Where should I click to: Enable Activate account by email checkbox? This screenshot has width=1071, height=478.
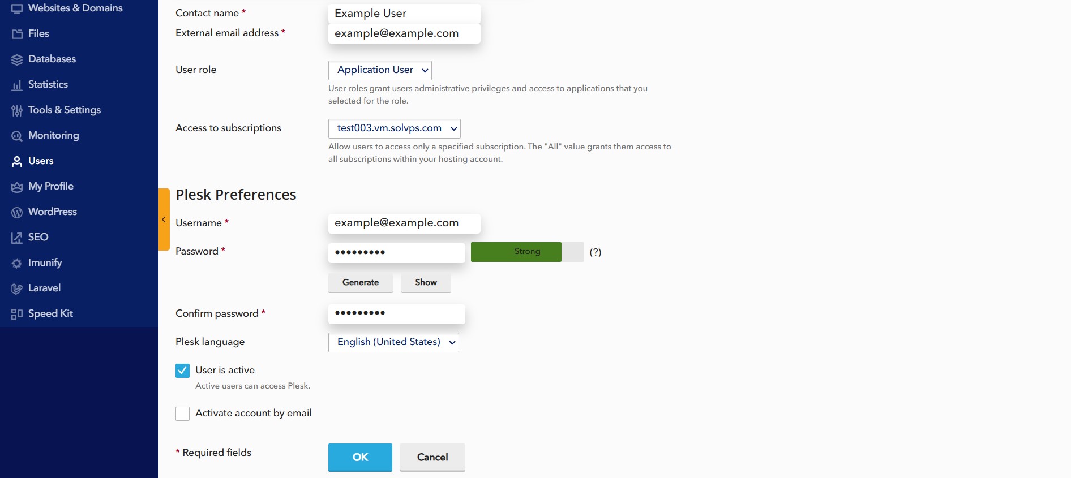point(182,414)
